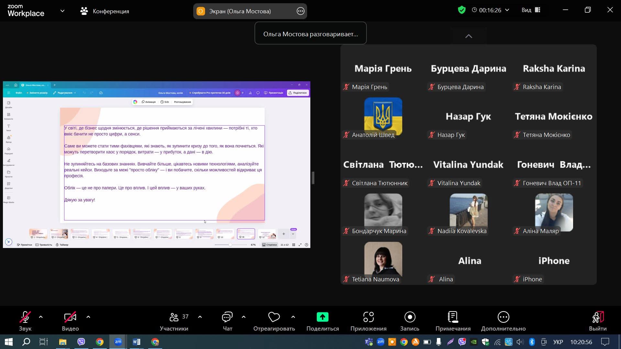This screenshot has height=349, width=621.
Task: Open shared screen options ellipsis
Action: tap(300, 11)
